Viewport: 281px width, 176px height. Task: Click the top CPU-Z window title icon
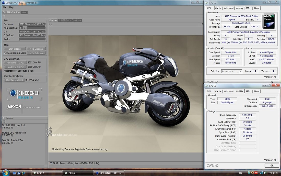coord(206,3)
